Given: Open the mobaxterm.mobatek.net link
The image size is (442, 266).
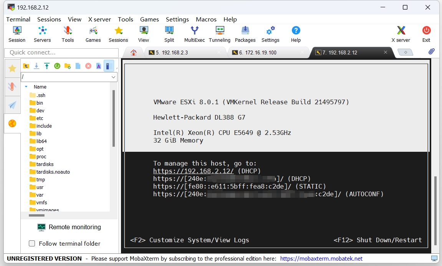Looking at the screenshot, I should click(x=321, y=259).
